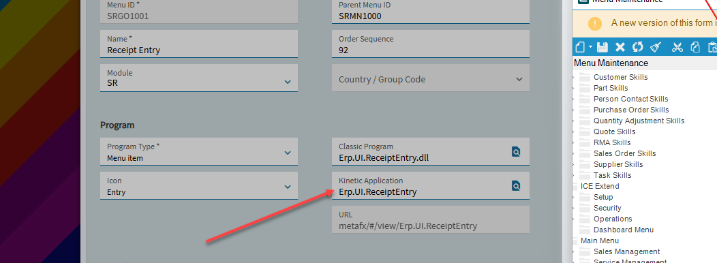Select the Sales Management tree node
This screenshot has height=263, width=717.
tap(626, 251)
